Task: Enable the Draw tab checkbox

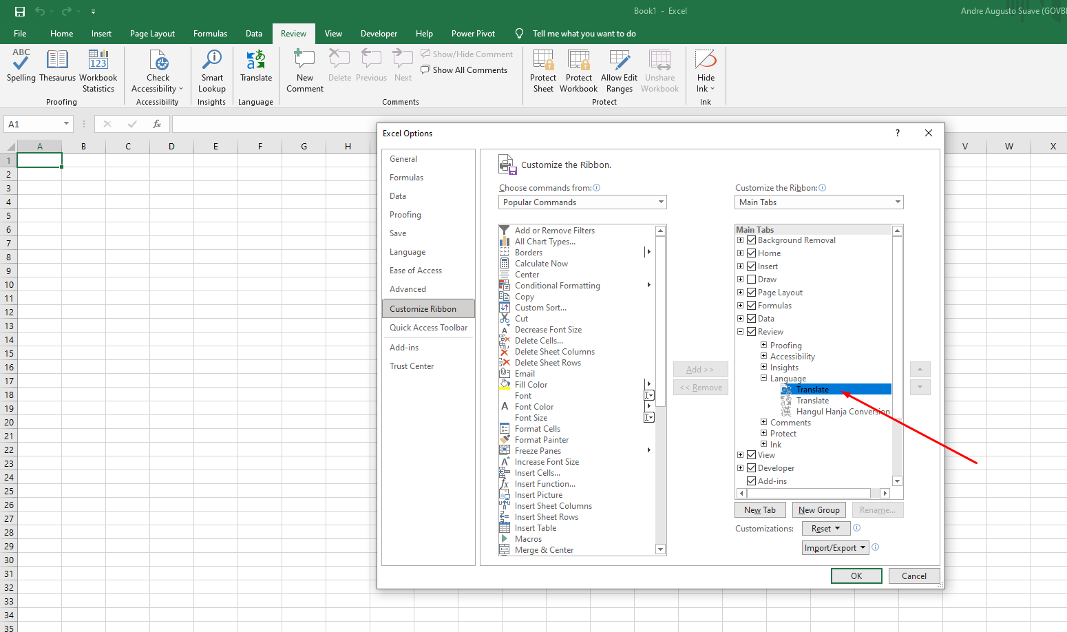Action: (x=750, y=279)
